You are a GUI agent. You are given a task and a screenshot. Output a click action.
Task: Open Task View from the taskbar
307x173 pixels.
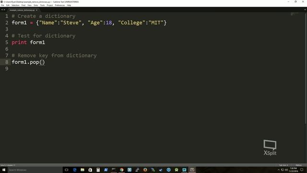[x=67, y=170]
